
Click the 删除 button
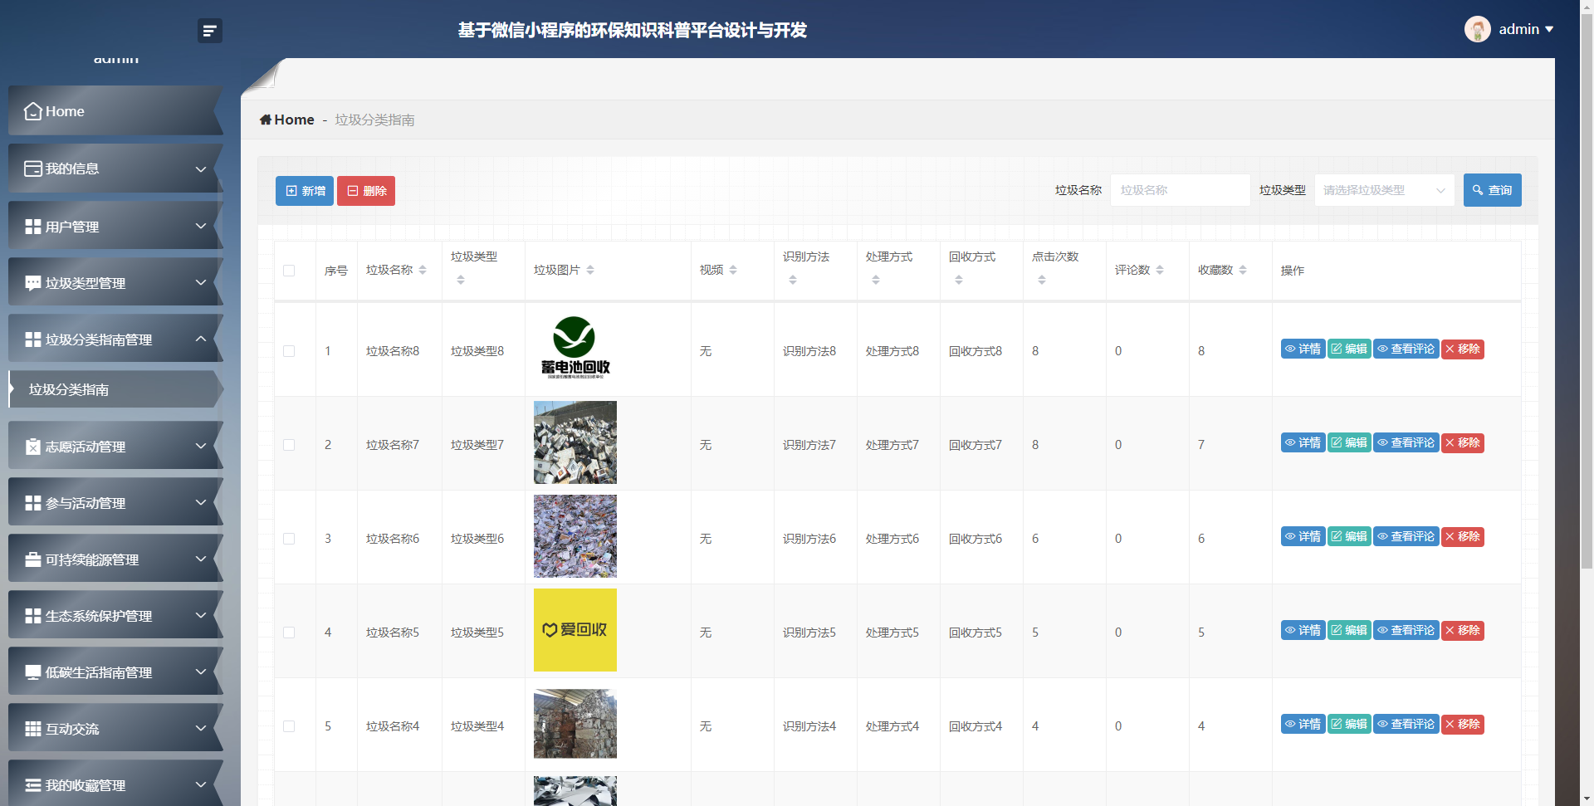[x=366, y=191]
